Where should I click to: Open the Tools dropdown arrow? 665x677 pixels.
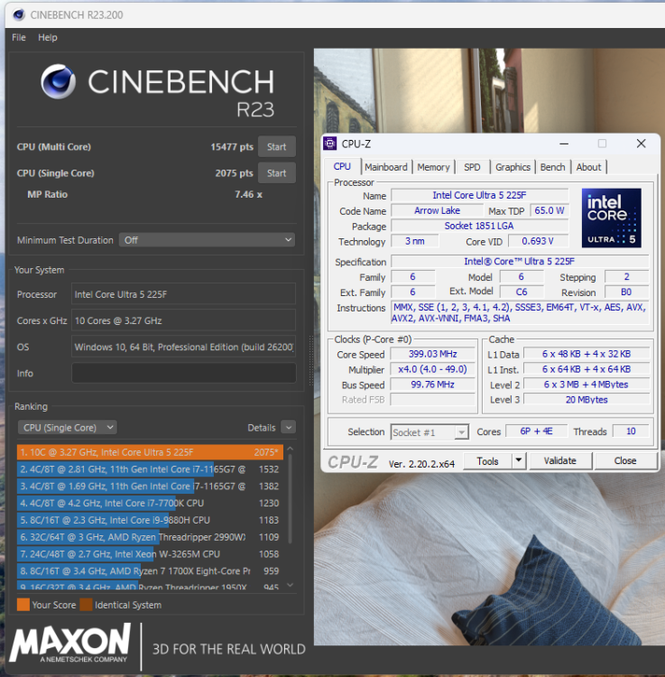(519, 461)
